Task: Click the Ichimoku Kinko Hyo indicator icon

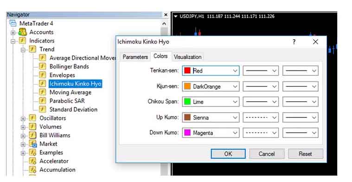Action: pos(42,84)
